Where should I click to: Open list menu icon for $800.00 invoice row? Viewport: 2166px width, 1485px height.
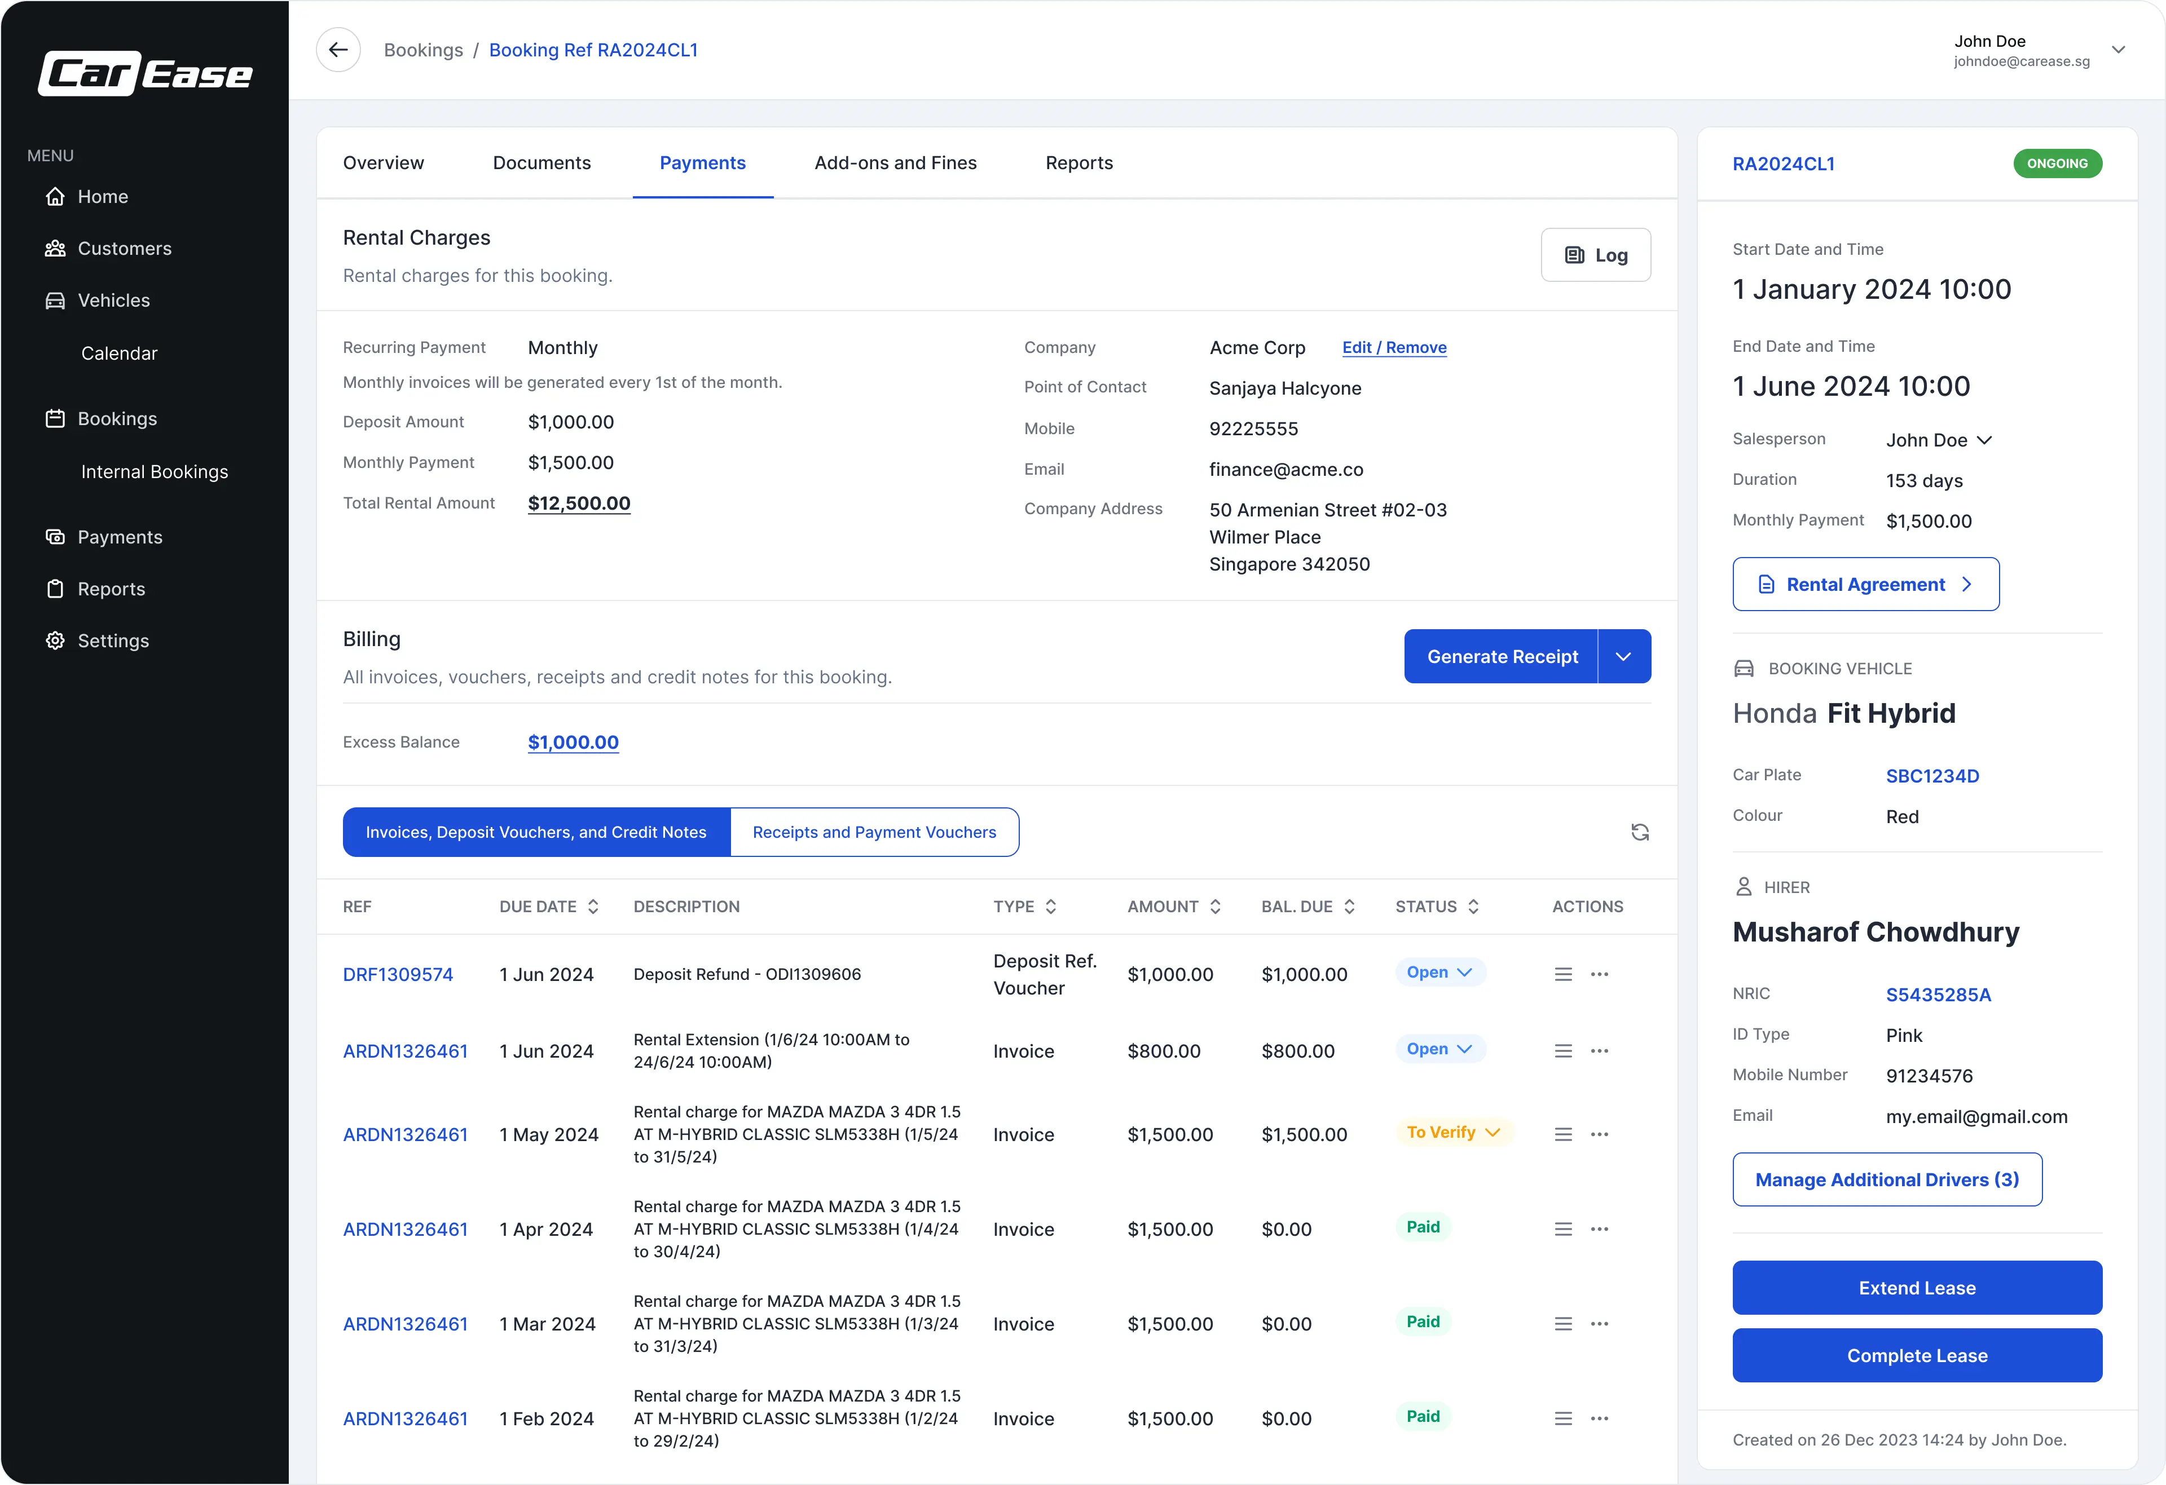point(1563,1051)
